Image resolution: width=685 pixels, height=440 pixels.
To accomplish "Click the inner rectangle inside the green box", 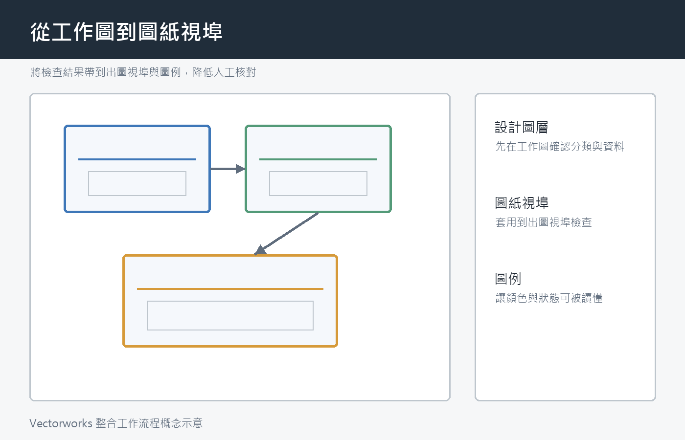I will coord(318,183).
